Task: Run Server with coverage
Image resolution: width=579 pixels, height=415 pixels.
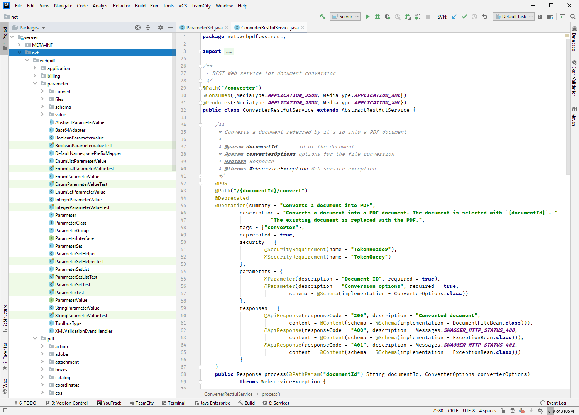Action: pyautogui.click(x=387, y=16)
